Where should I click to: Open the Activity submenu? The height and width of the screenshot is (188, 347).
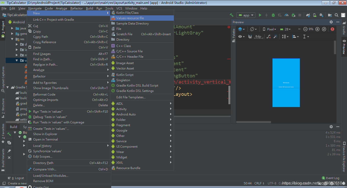142,109
